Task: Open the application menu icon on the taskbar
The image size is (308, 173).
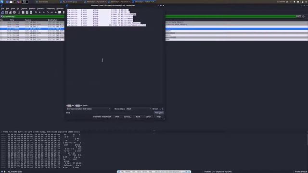Action: pyautogui.click(x=2, y=2)
